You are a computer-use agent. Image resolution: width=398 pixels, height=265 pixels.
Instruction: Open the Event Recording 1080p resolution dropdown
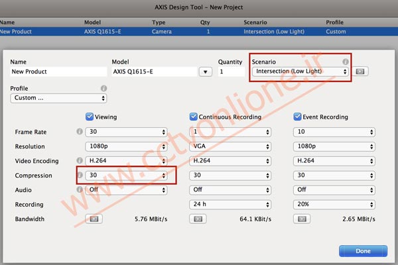[x=334, y=146]
